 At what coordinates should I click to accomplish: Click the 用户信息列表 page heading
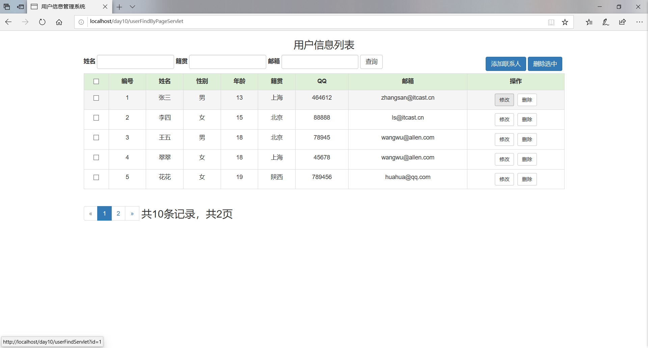324,45
